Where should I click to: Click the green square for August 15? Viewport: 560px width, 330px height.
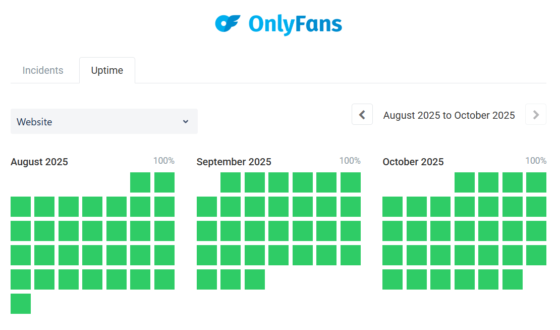140,231
